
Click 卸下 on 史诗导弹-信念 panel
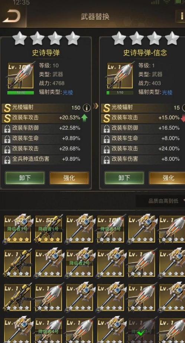124,178
